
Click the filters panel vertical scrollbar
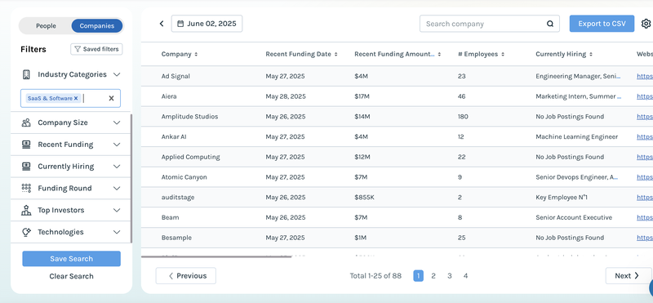[x=131, y=178]
